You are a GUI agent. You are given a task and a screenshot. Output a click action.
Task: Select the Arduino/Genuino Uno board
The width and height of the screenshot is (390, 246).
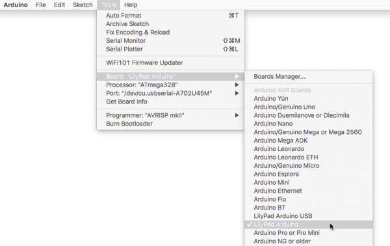pyautogui.click(x=308, y=107)
